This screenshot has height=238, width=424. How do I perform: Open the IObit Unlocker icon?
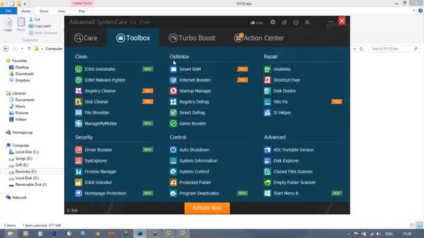(78, 182)
